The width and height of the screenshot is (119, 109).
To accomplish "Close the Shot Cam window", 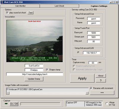I will click(117, 2).
